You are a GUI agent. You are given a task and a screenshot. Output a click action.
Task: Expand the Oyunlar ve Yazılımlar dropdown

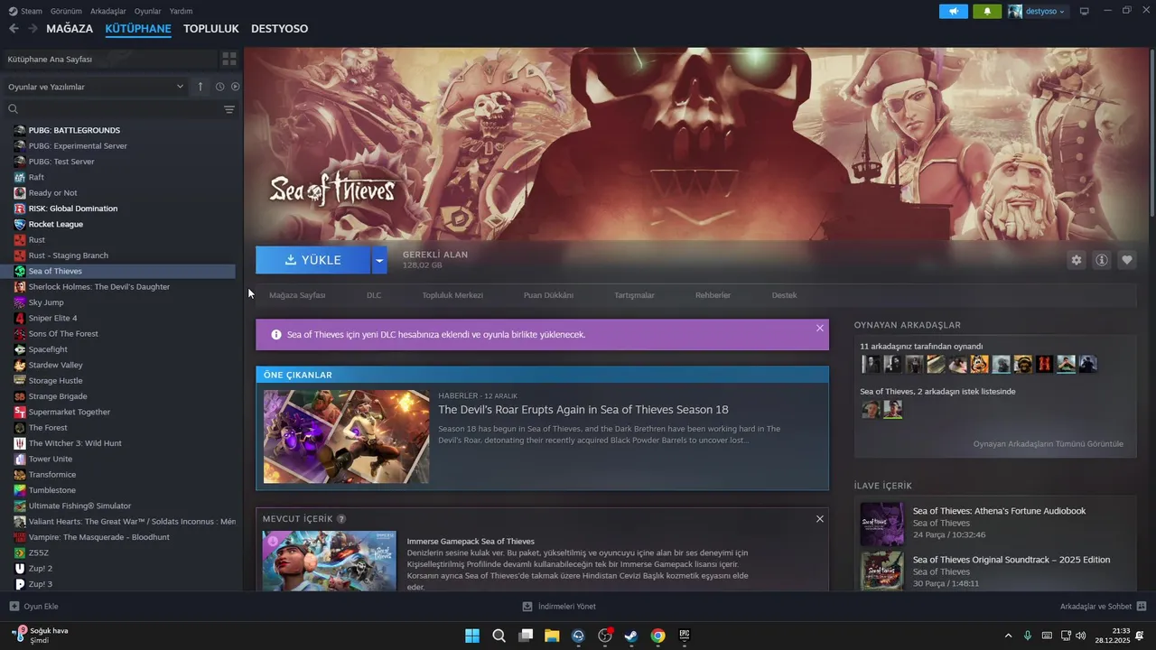click(x=95, y=87)
